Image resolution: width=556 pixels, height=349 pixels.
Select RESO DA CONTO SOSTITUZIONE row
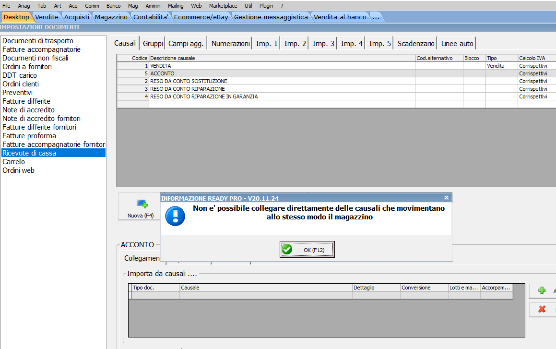point(336,81)
